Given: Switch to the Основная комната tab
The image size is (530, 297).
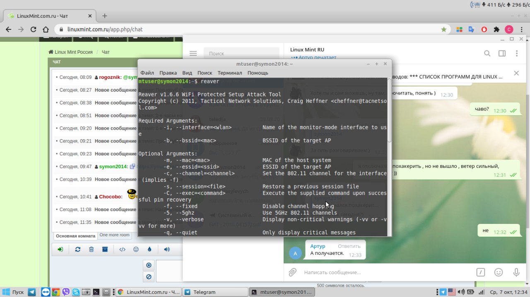Looking at the screenshot, I should coord(75,236).
